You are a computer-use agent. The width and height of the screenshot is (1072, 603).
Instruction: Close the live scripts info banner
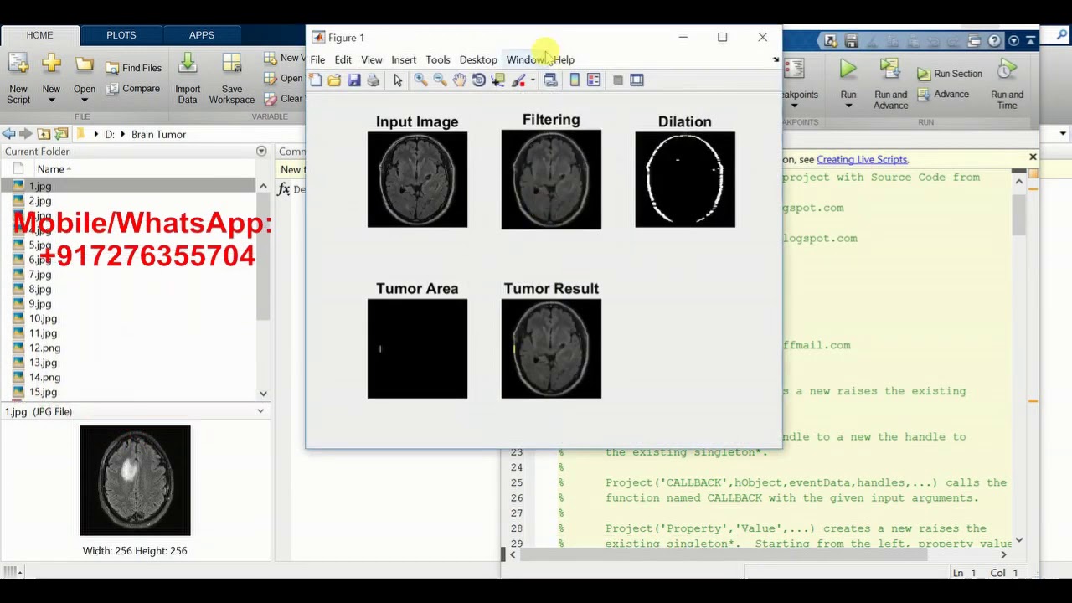(x=1033, y=157)
